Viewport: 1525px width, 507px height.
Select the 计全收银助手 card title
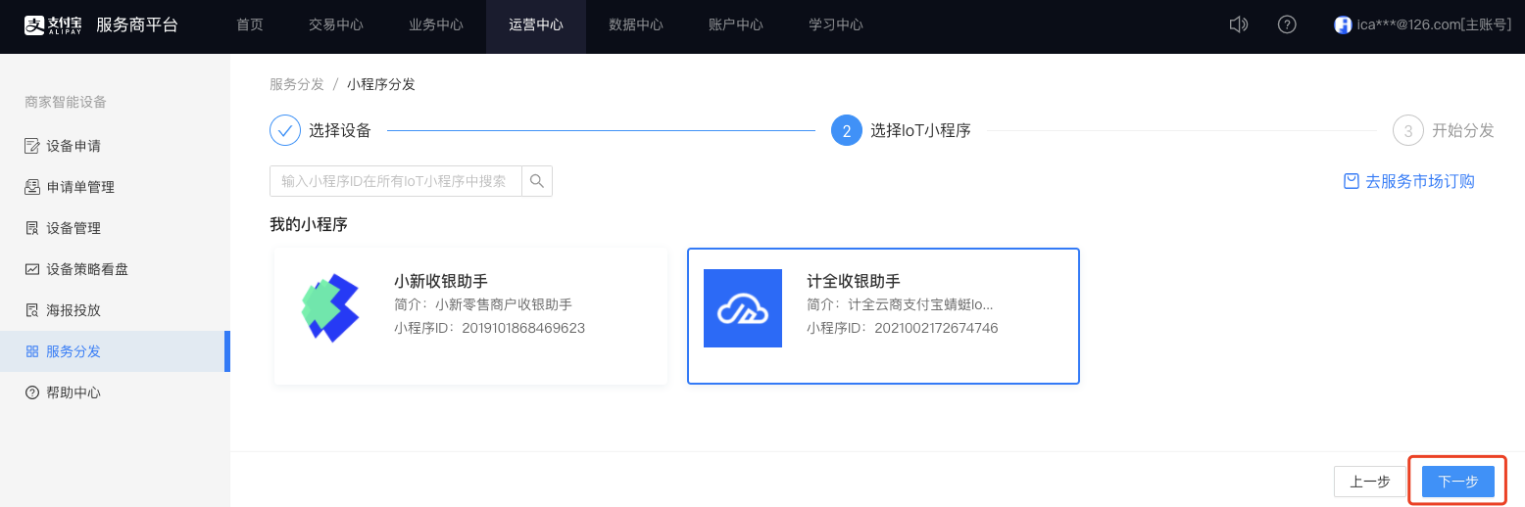[854, 282]
